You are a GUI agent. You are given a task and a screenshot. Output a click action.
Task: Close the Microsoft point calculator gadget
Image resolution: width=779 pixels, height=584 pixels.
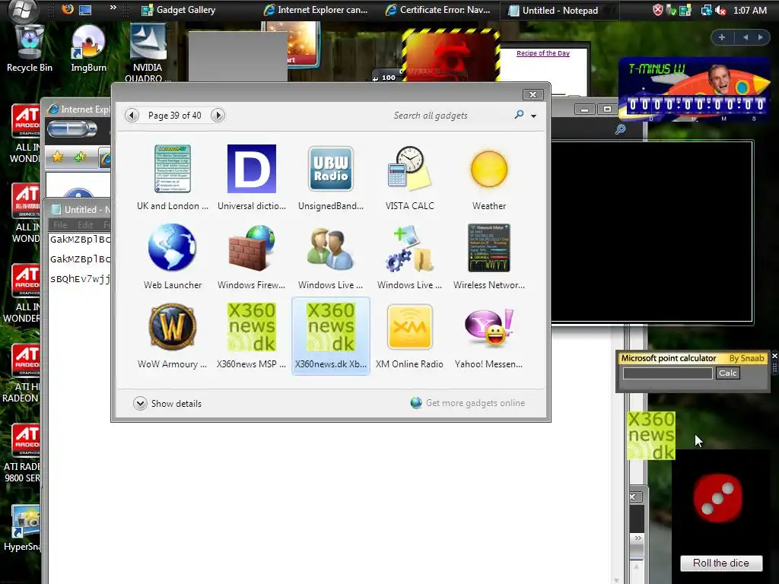774,356
